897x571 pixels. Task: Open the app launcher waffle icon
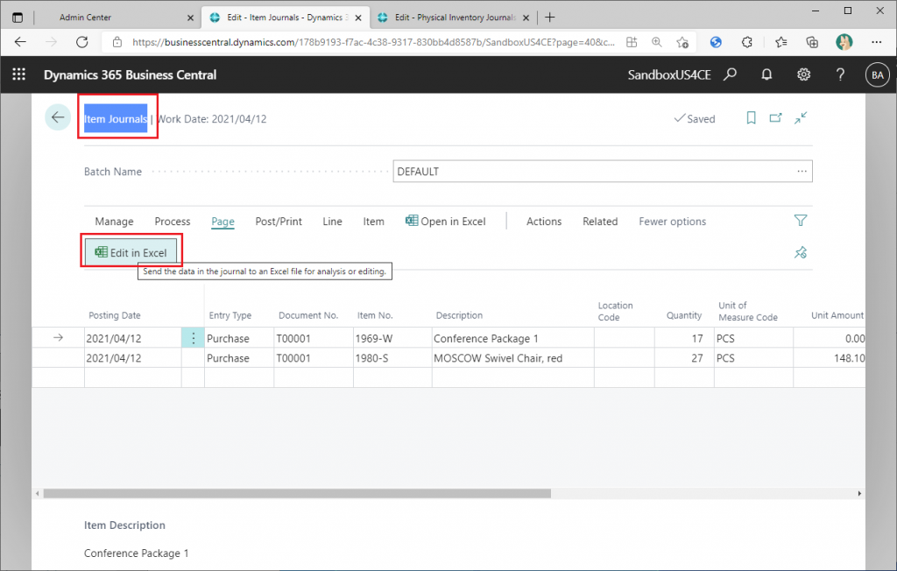pos(19,74)
